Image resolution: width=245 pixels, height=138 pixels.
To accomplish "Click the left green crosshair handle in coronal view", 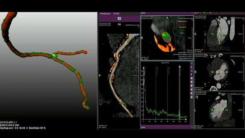I will tap(212, 110).
